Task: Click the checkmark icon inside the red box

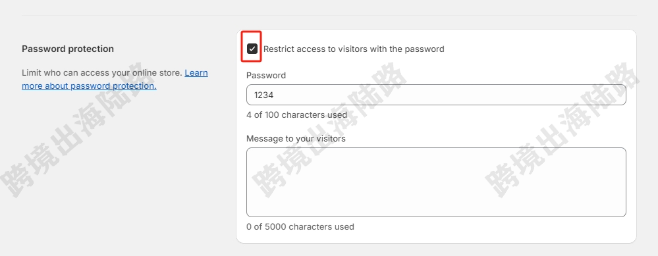Action: point(252,49)
